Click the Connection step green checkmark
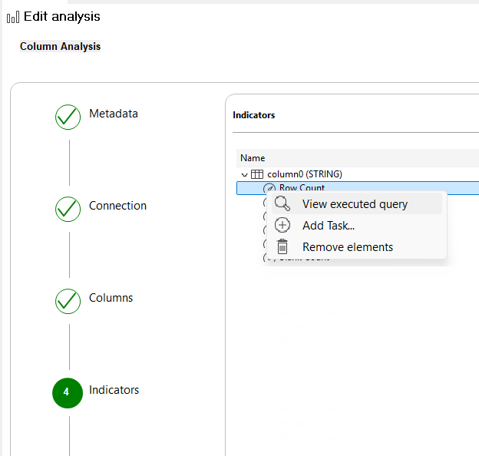This screenshot has width=479, height=456. (68, 209)
